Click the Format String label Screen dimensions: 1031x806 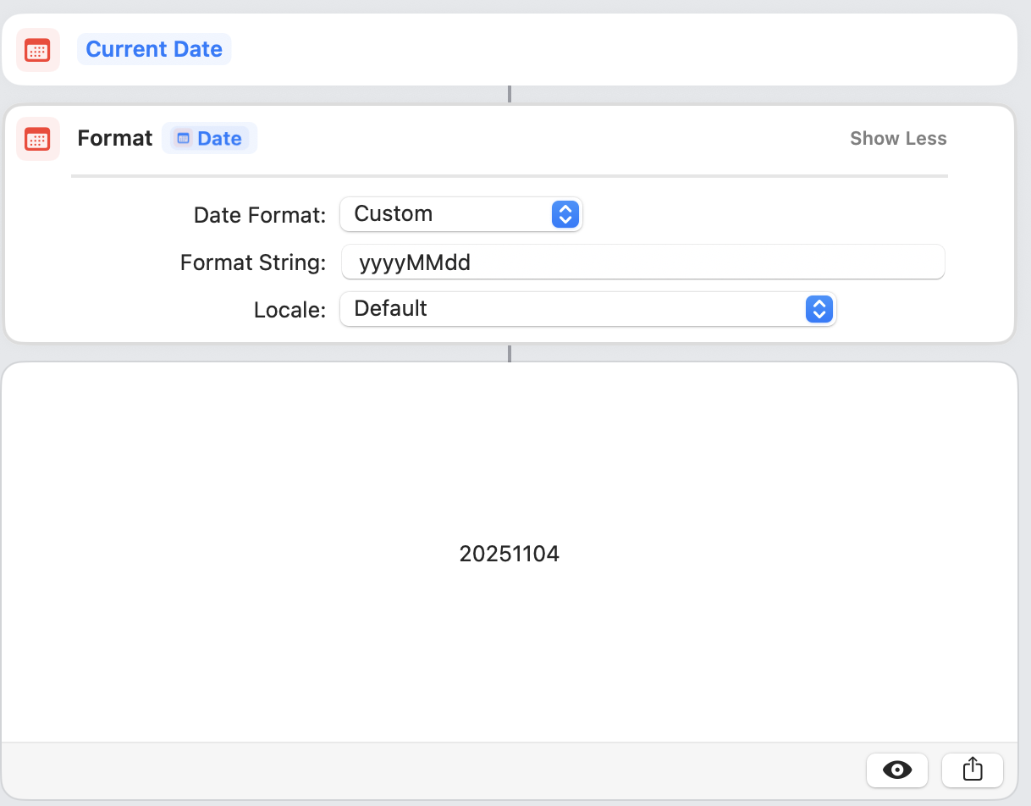click(x=252, y=262)
